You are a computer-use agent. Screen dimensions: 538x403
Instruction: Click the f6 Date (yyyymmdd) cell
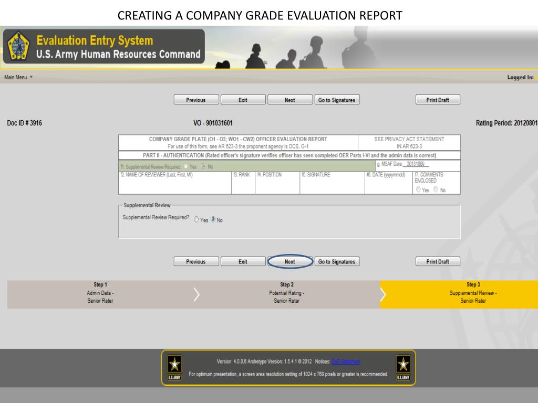click(389, 183)
